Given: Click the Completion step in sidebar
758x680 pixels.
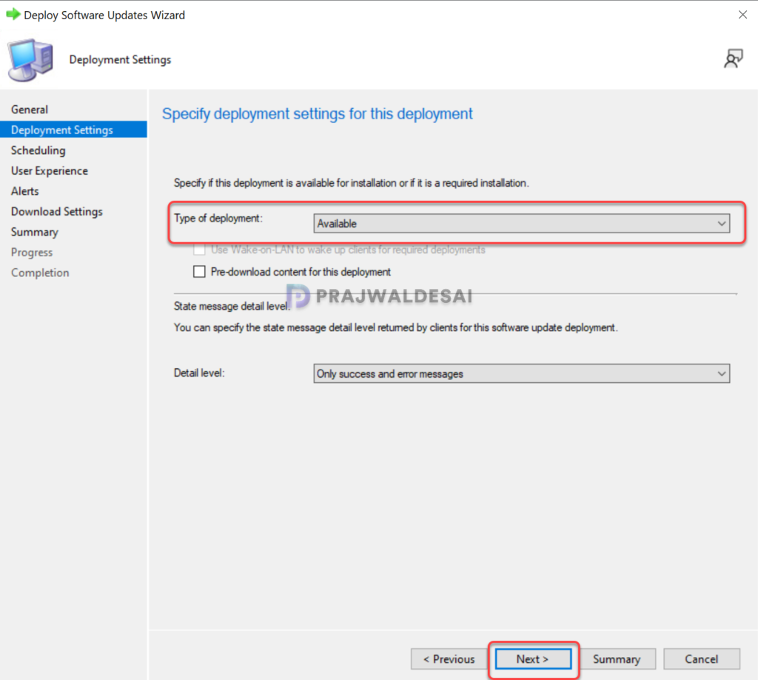Looking at the screenshot, I should [x=40, y=273].
